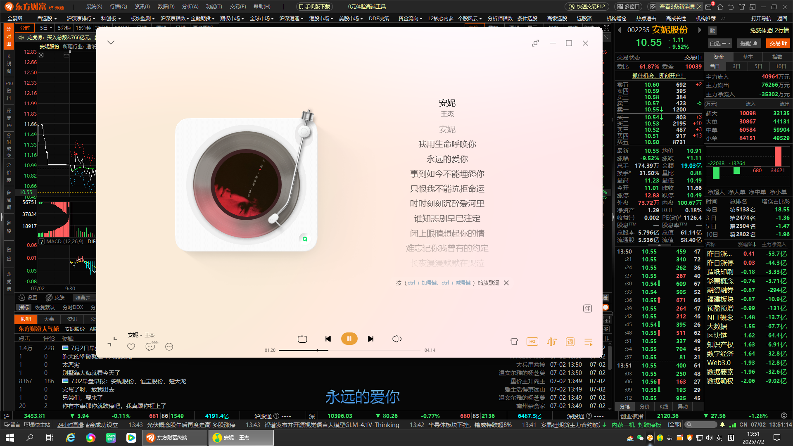Screen dimensions: 793x446
Task: Open the 行情(Q) menu
Action: [x=118, y=7]
